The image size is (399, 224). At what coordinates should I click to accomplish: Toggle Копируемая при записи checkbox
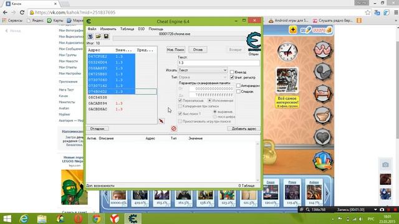pyautogui.click(x=180, y=106)
